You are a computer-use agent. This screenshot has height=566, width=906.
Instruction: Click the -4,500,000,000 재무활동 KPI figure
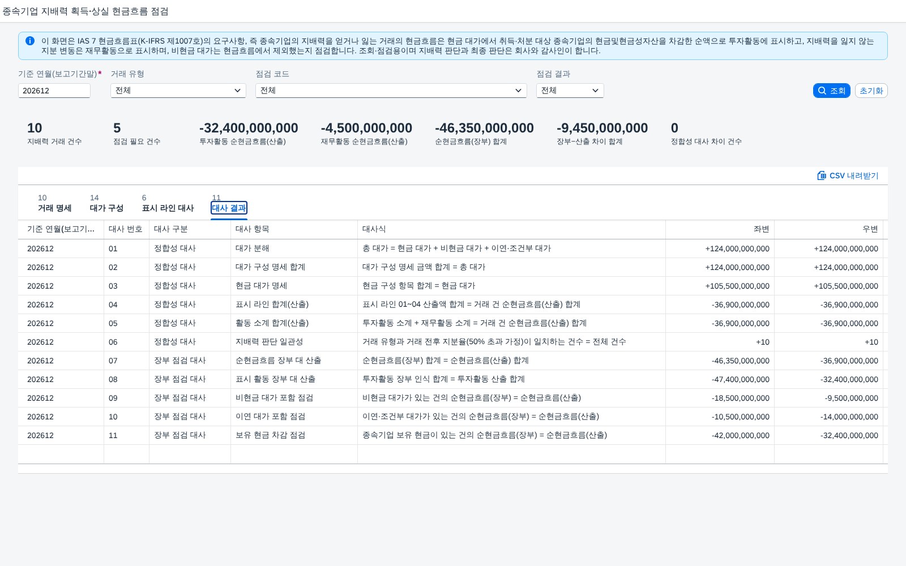tap(366, 128)
